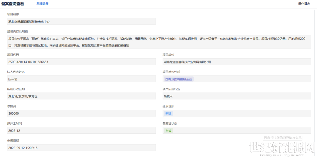The width and height of the screenshot is (317, 158).
Task: Click the 总投资 field with value 300000
Action: (x=81, y=114)
